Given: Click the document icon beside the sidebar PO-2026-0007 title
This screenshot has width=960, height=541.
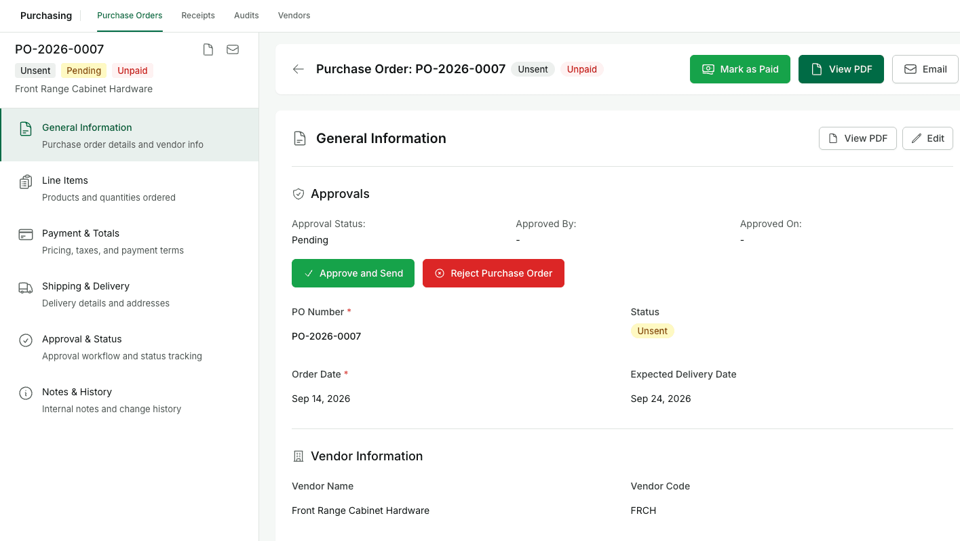Looking at the screenshot, I should (x=208, y=49).
